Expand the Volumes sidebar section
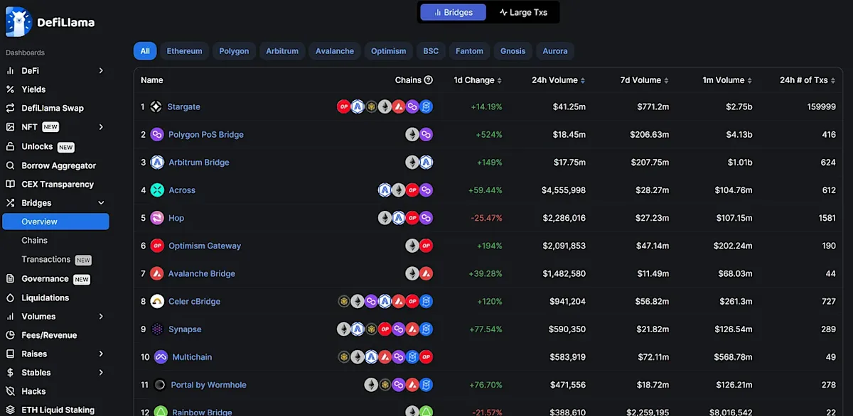 pos(101,317)
